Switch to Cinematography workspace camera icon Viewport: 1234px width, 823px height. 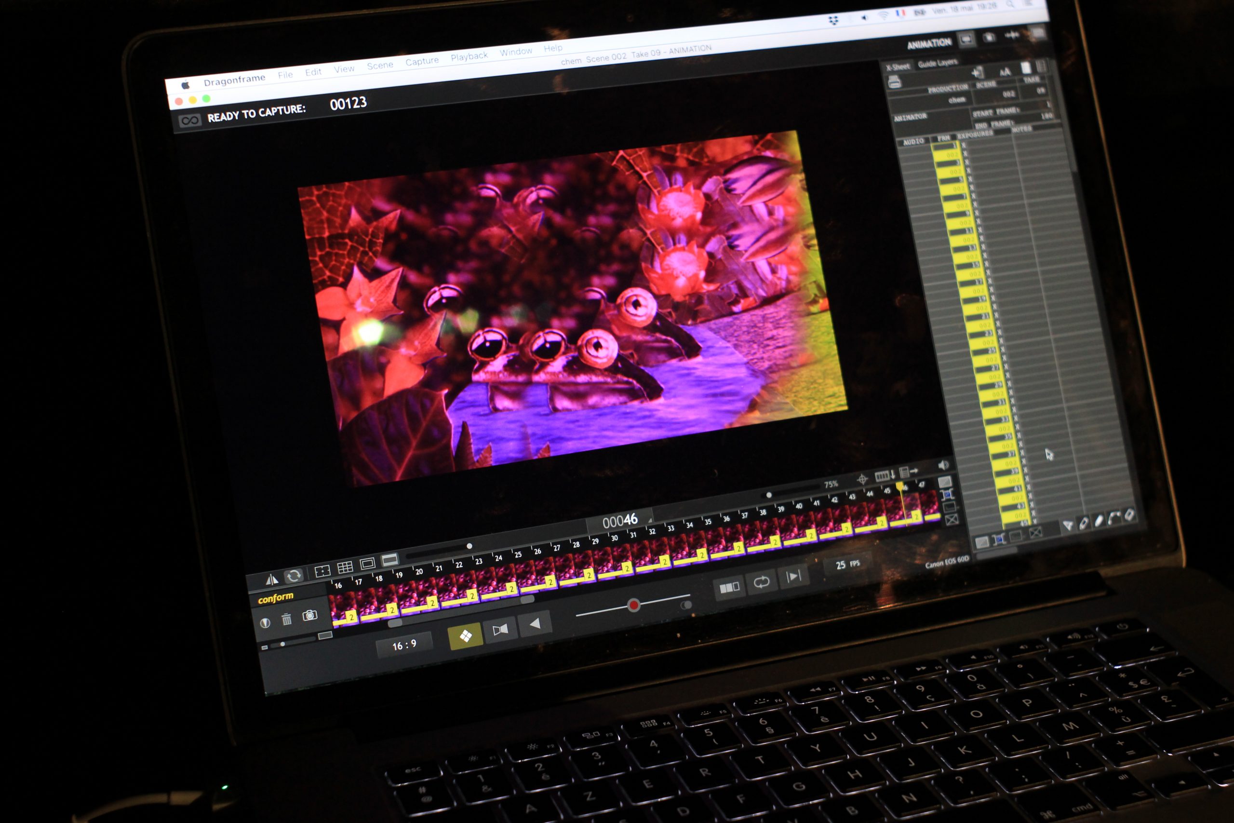coord(989,37)
